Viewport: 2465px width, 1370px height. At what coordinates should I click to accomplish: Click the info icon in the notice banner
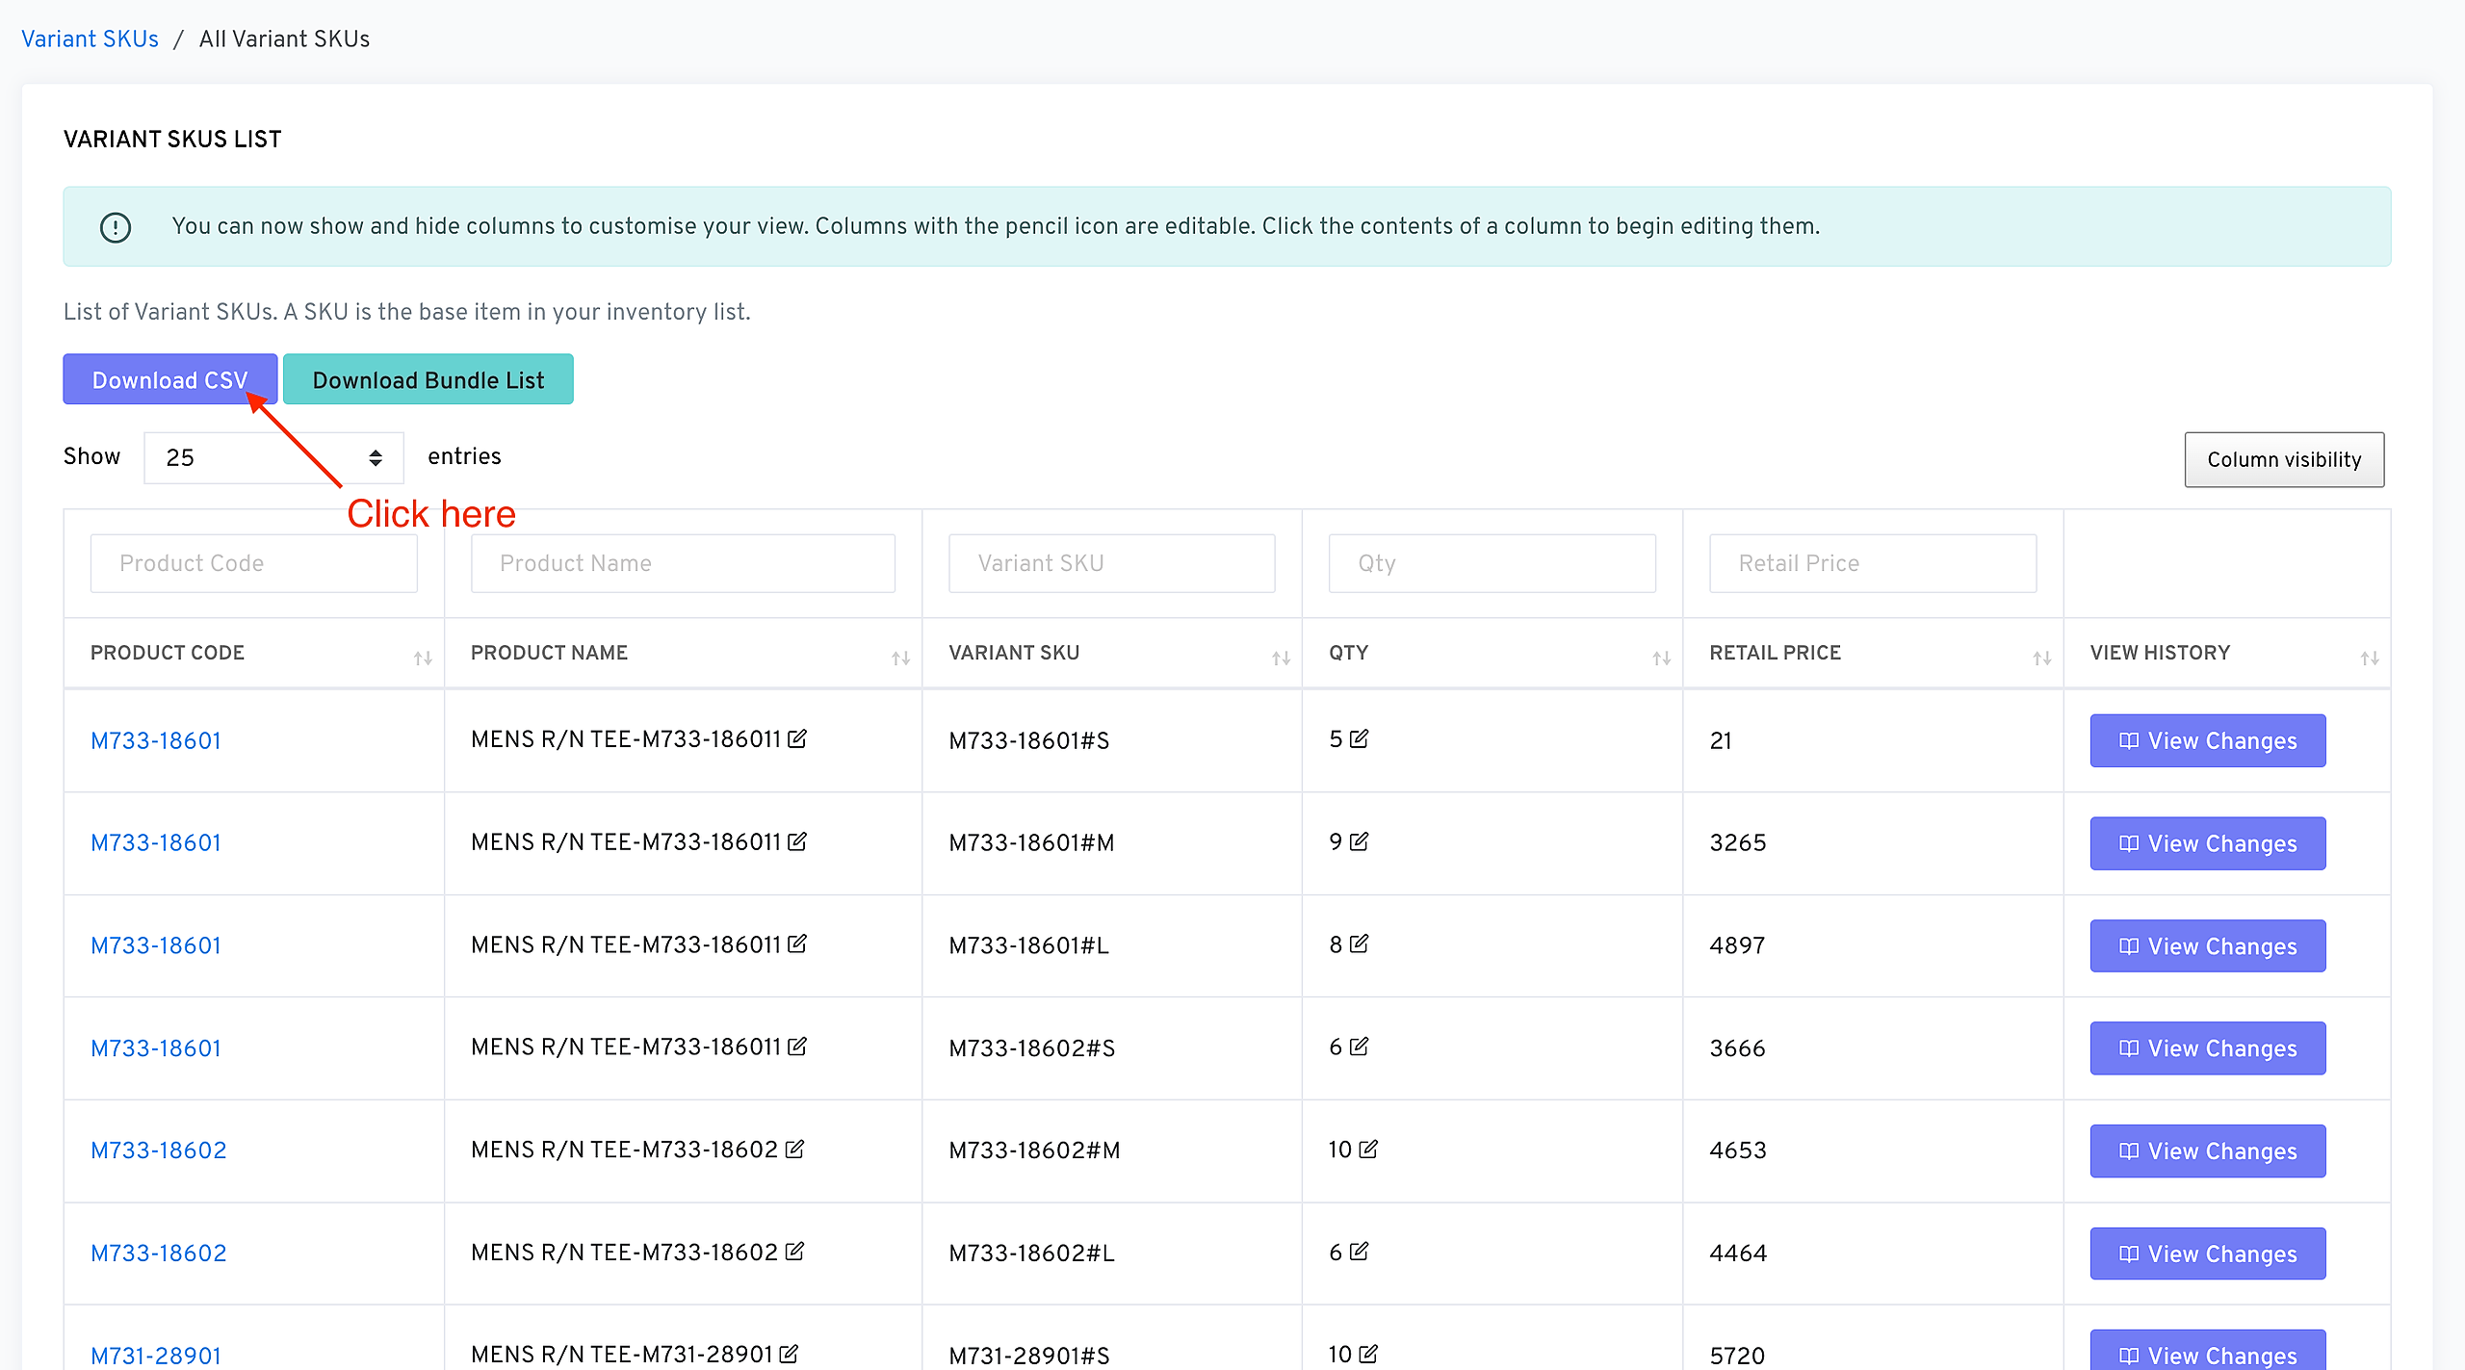click(116, 227)
